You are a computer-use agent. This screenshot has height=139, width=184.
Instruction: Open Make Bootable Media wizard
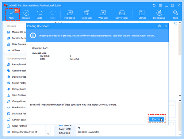tap(17, 44)
